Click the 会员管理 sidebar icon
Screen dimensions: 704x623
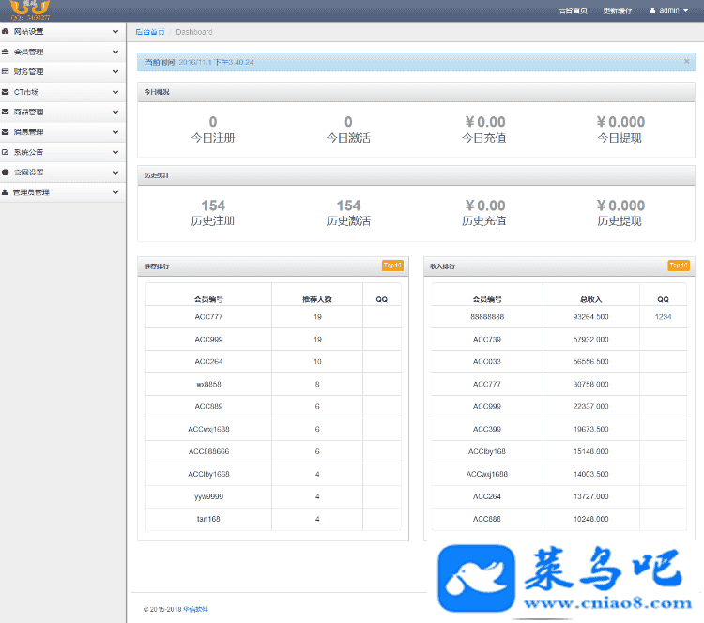(x=6, y=52)
